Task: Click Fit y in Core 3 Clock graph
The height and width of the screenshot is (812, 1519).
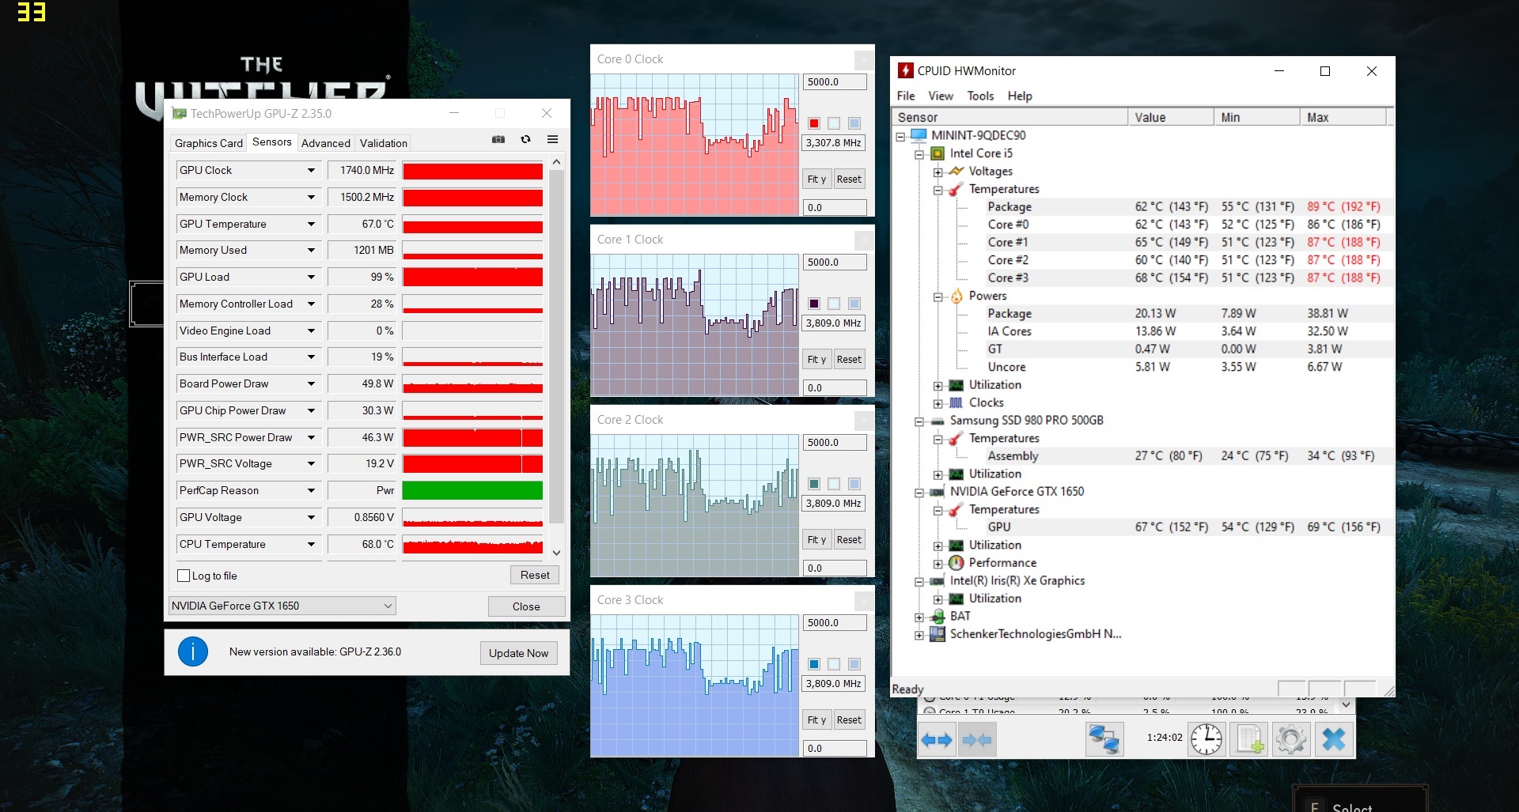Action: coord(816,720)
